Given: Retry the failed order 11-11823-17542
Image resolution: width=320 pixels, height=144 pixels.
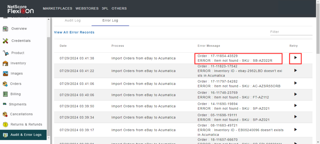Looking at the screenshot, I should (x=295, y=71).
